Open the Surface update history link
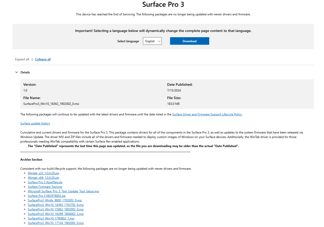Screen dimensions: 324x227 coord(35,123)
